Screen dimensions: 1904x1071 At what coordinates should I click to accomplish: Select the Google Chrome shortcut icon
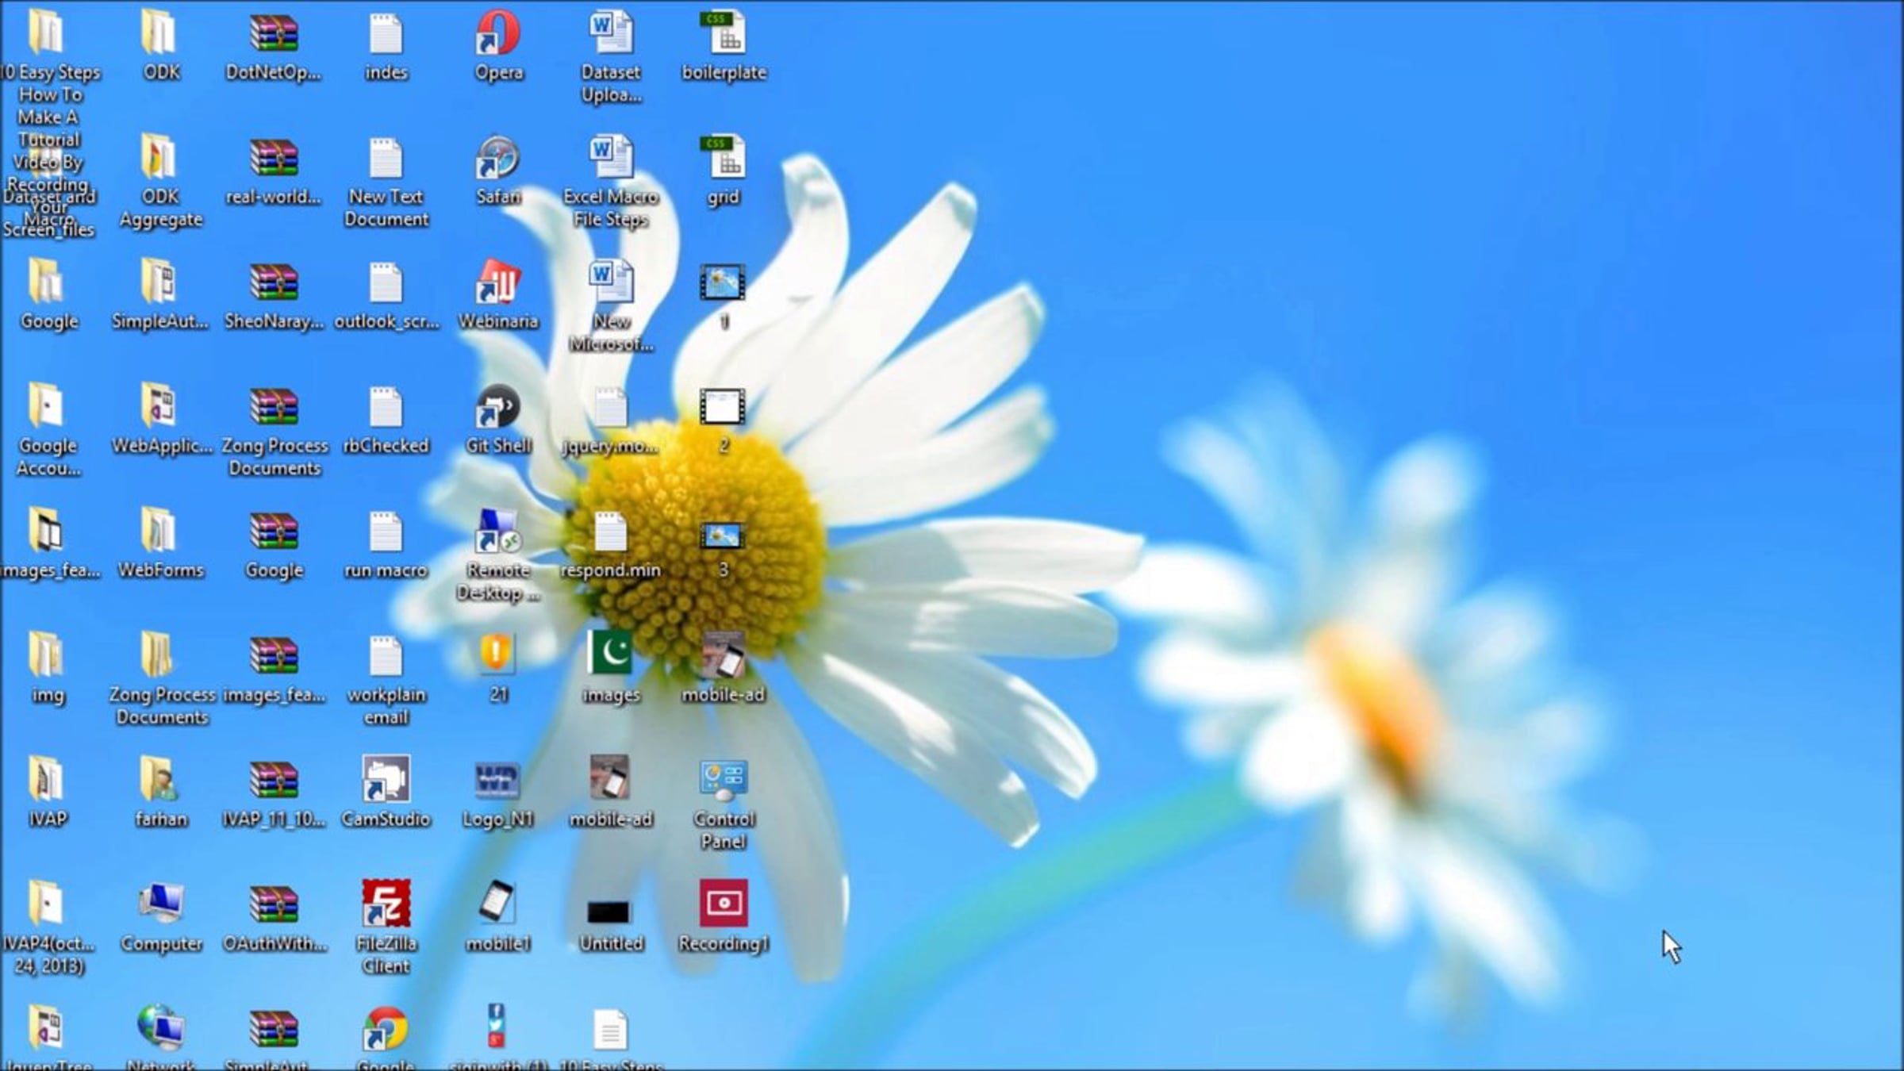point(386,1029)
